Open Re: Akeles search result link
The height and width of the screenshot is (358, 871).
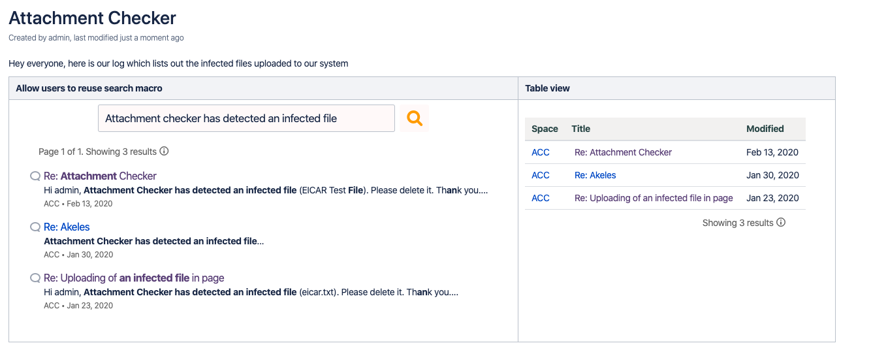pyautogui.click(x=67, y=227)
